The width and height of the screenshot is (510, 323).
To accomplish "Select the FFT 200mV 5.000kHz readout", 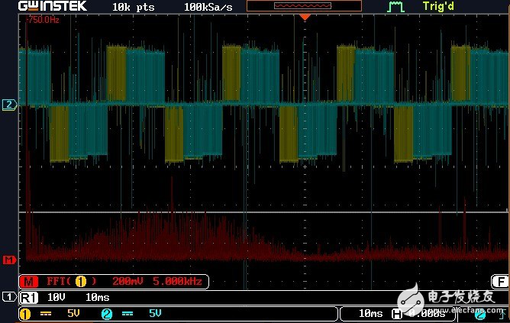I will point(157,282).
